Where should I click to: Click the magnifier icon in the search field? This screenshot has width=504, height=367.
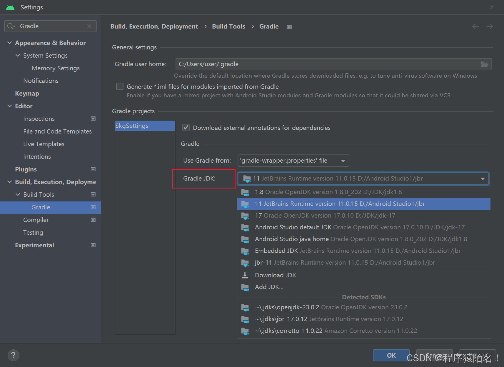click(11, 26)
